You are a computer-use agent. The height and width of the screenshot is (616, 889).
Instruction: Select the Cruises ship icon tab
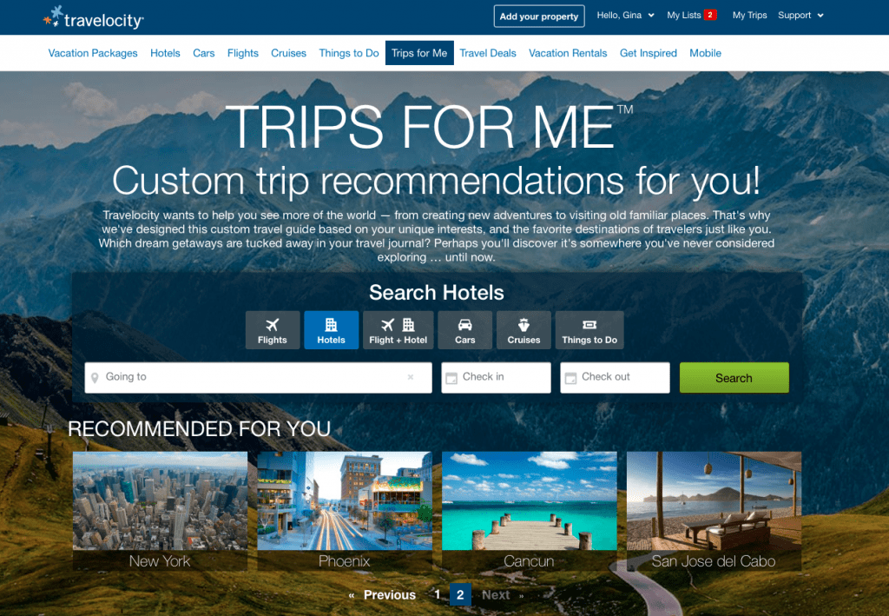coord(524,330)
